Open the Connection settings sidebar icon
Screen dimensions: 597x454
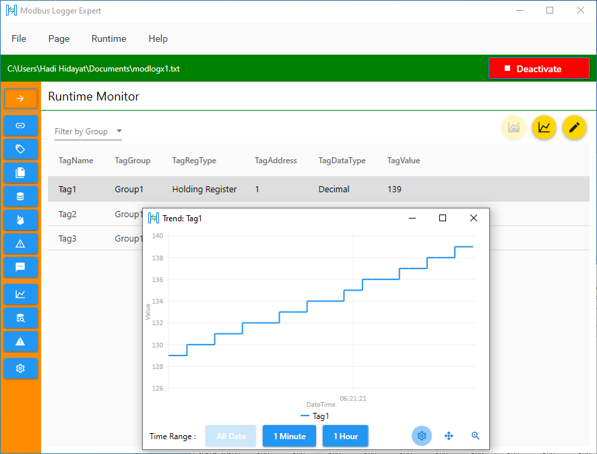click(x=21, y=125)
